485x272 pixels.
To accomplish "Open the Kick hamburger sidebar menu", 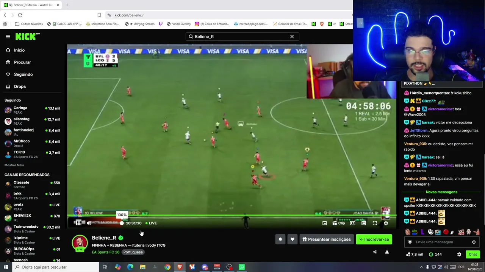I will (x=8, y=37).
